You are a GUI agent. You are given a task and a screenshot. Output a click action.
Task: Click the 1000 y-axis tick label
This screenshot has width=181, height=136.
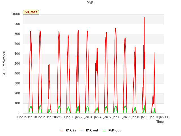(x=16, y=14)
